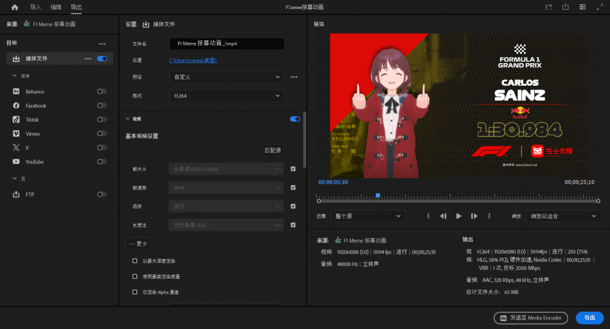This screenshot has height=329, width=610.
Task: Click the settings panel vertical scrollbar
Action: click(x=304, y=139)
